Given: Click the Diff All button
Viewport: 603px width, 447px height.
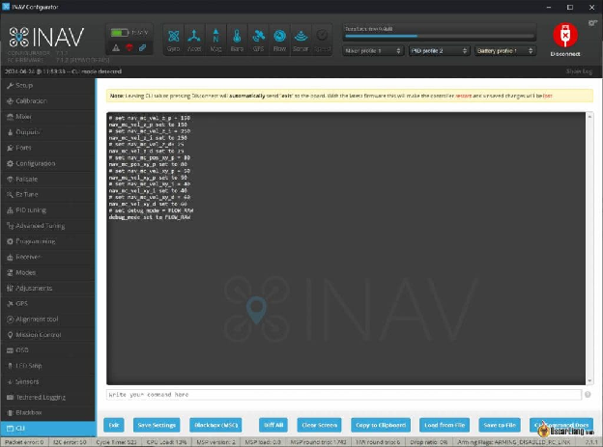Looking at the screenshot, I should pos(273,425).
